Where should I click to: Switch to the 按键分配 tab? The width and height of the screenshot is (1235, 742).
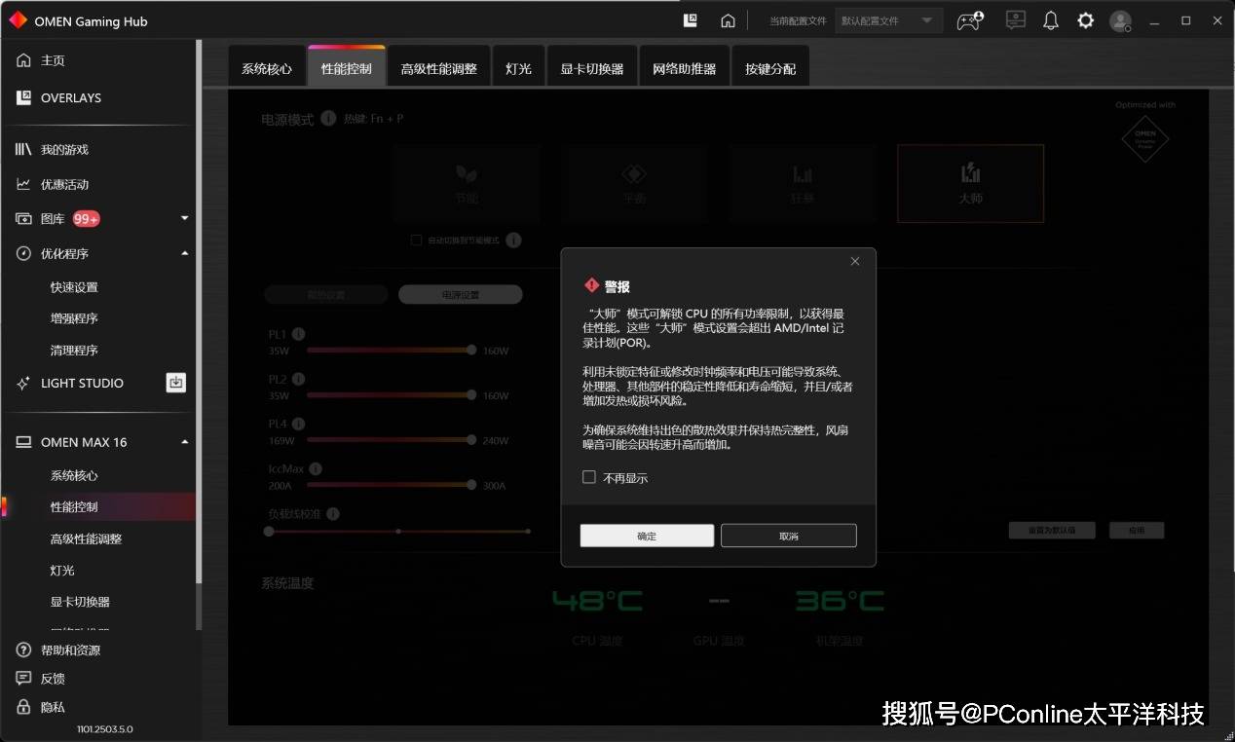click(x=770, y=67)
